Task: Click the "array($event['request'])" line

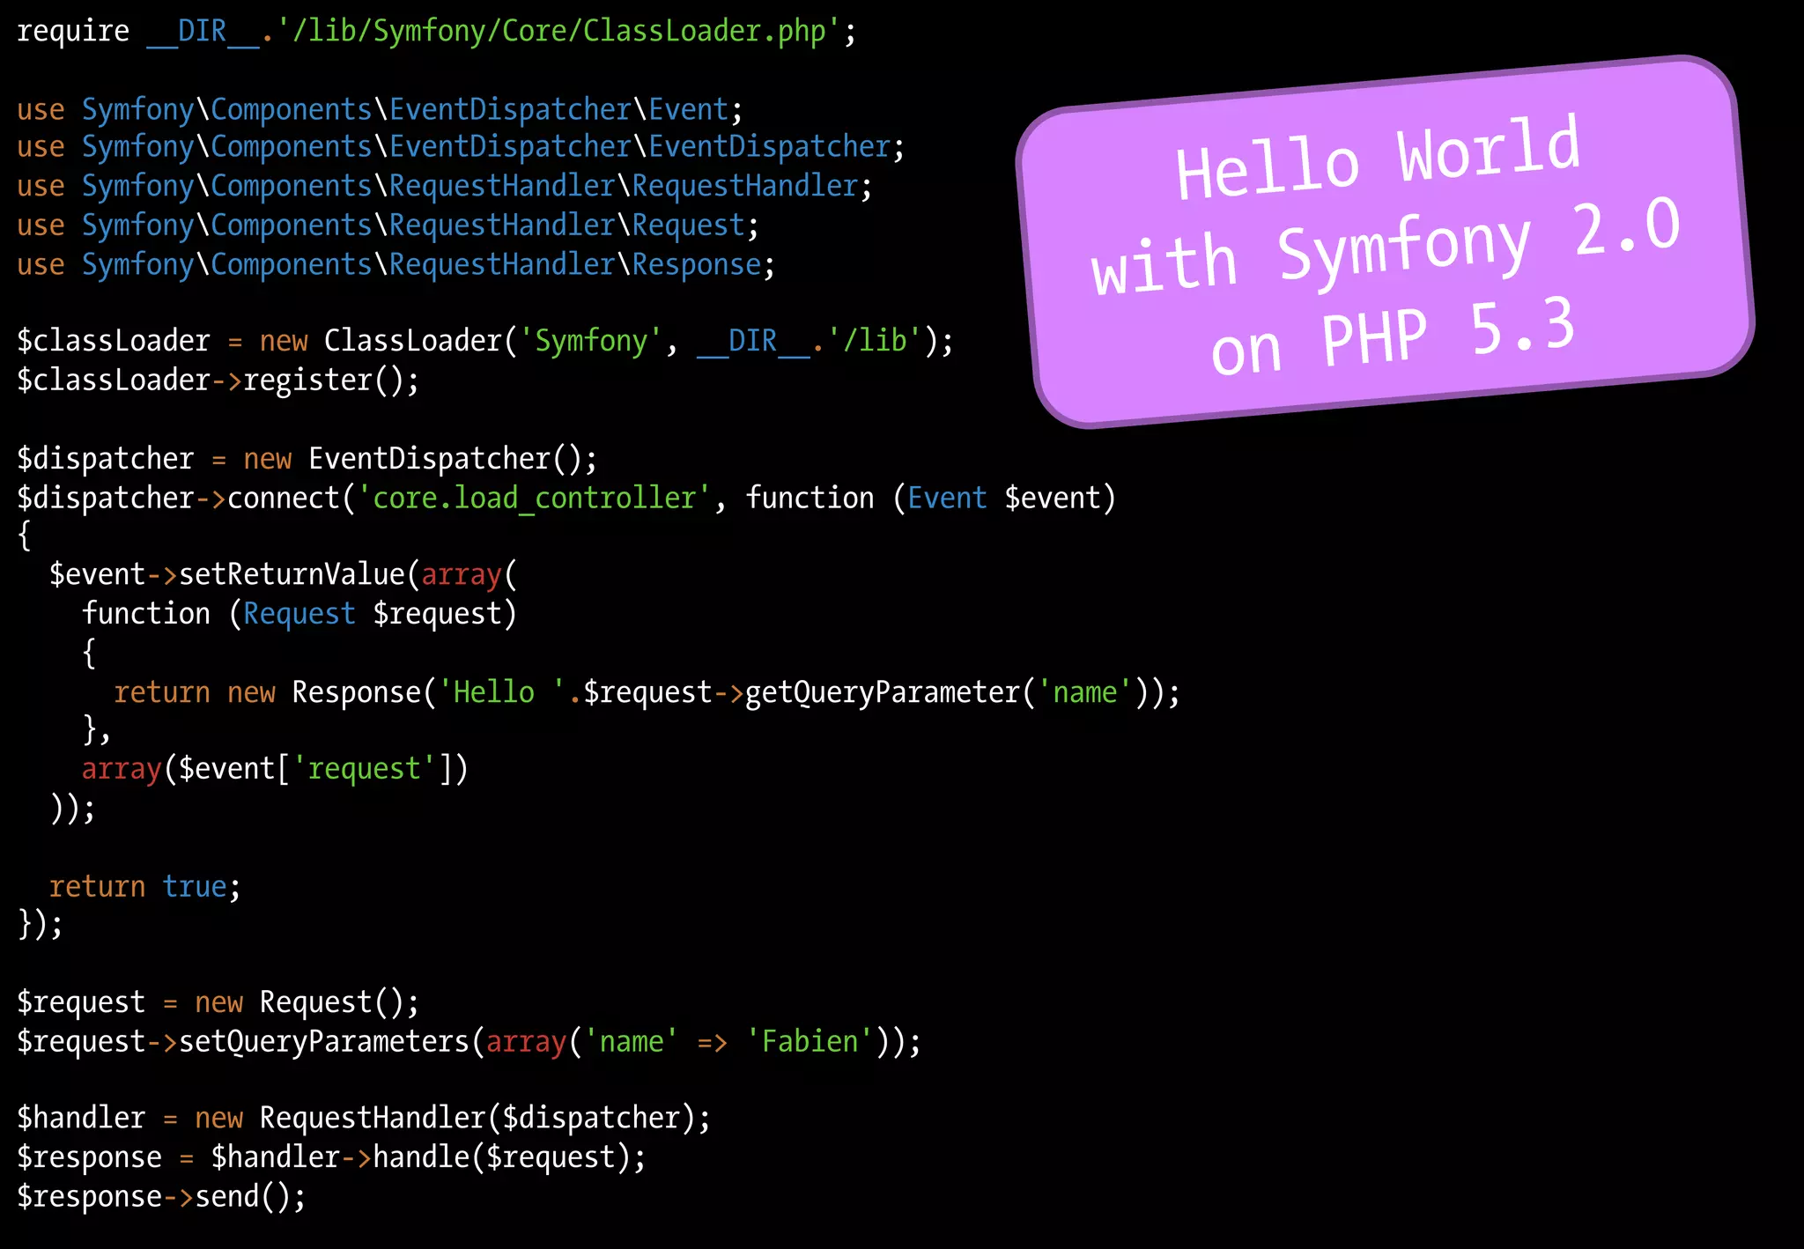Action: pyautogui.click(x=275, y=770)
